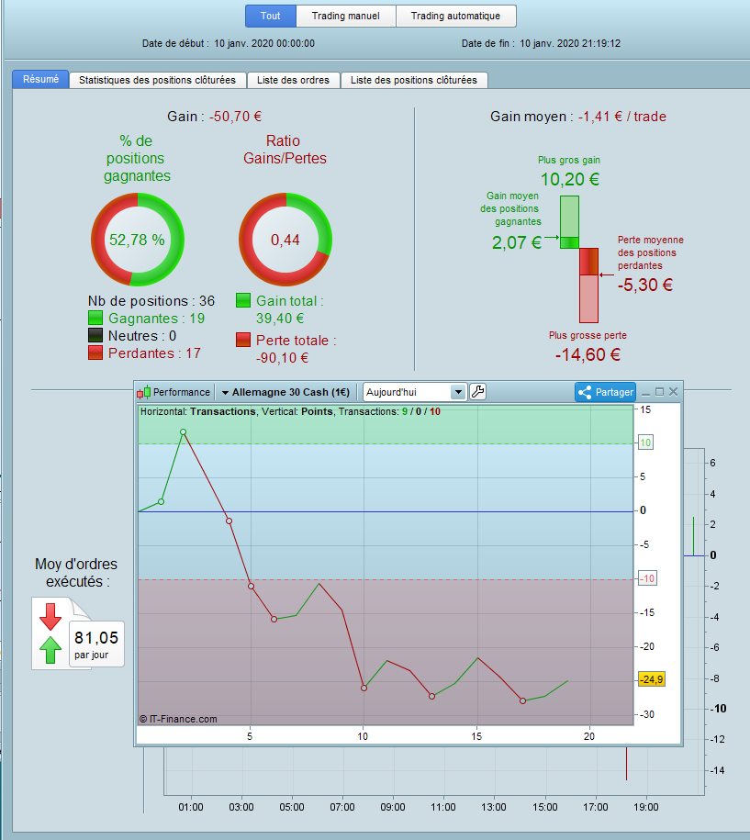
Task: Open Statistiques des positions clôturées tab
Action: 158,80
